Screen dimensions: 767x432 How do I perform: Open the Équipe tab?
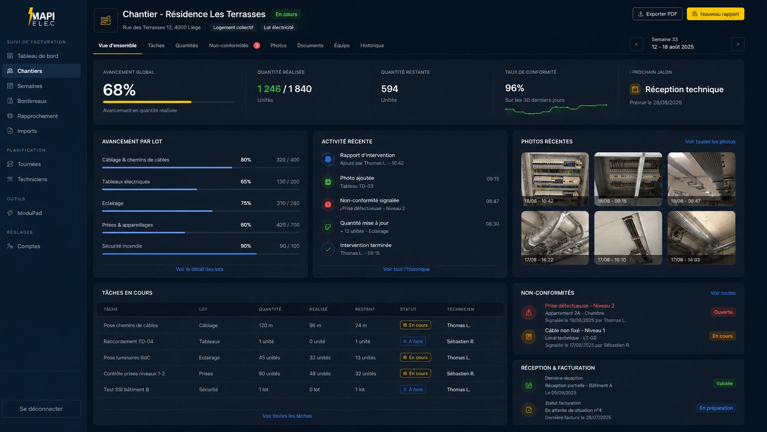pos(342,45)
